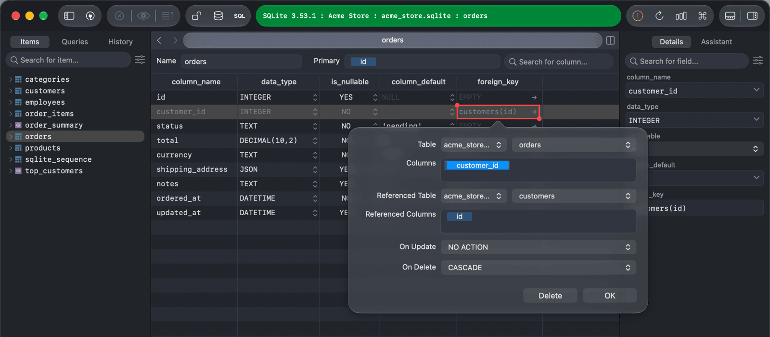Open the On Delete CASCADE dropdown
Image resolution: width=770 pixels, height=337 pixels.
pos(539,267)
